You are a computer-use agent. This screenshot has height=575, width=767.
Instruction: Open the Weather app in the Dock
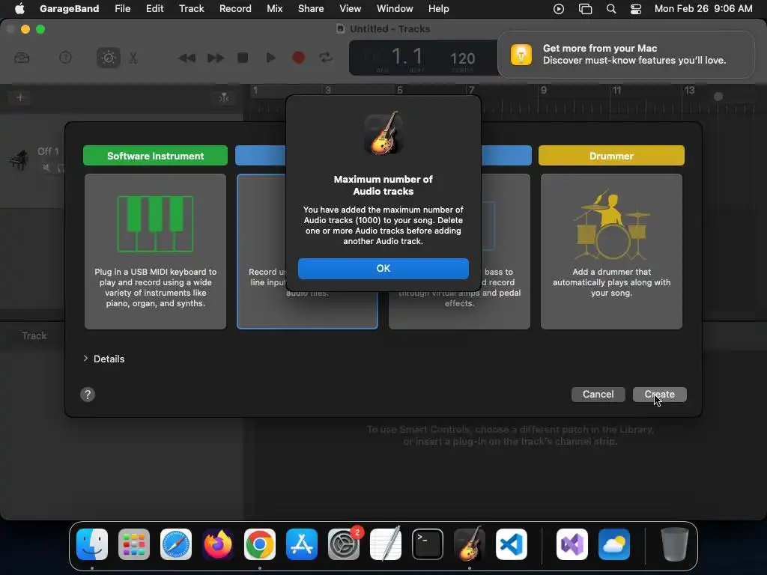click(614, 544)
